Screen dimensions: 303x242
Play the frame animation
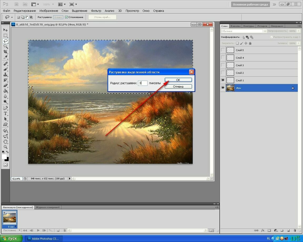38,230
